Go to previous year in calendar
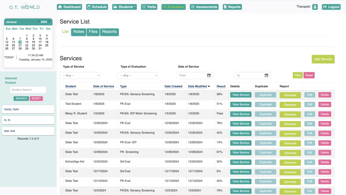The image size is (346, 195). (38, 21)
